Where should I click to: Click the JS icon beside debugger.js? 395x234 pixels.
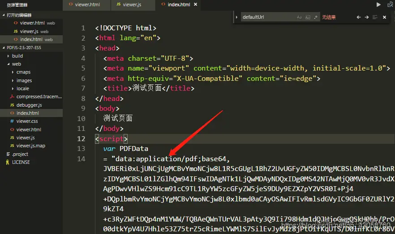point(12,105)
